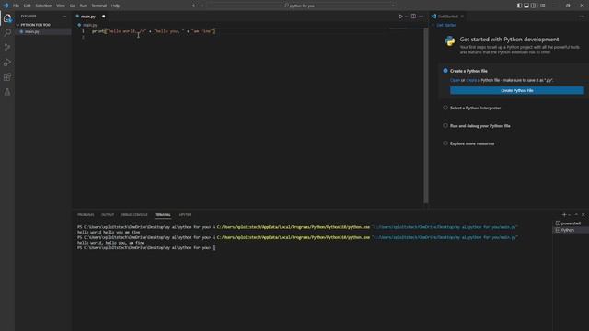Maximize the panel with the up chevron
The height and width of the screenshot is (331, 589).
(x=576, y=214)
